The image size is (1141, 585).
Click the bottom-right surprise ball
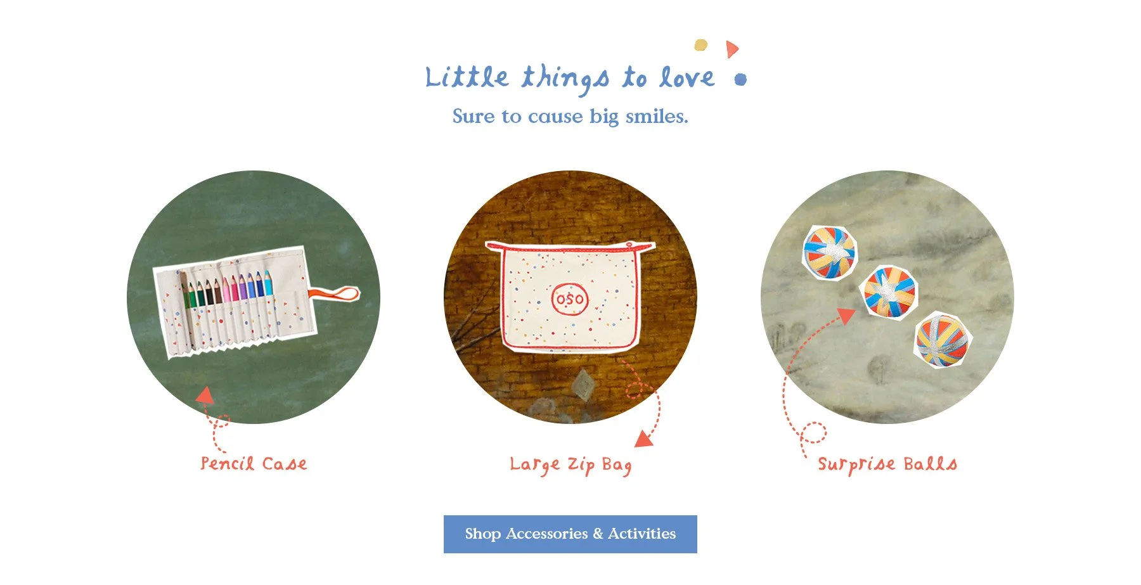pos(942,340)
